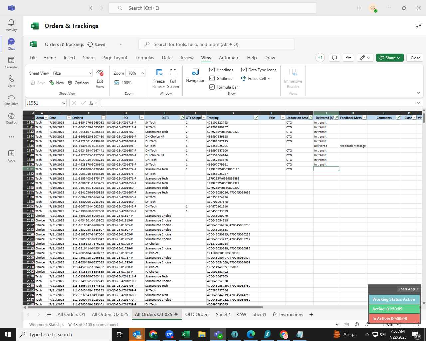
Task: Click the Teams search field
Action: coord(212,8)
